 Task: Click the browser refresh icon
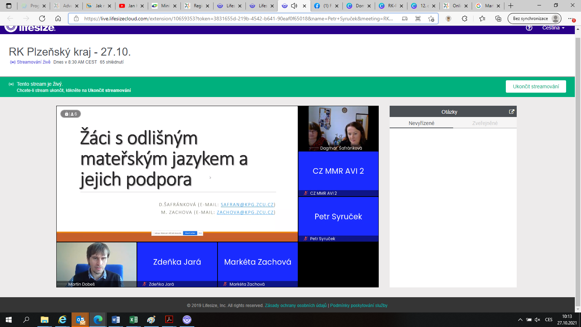tap(42, 19)
